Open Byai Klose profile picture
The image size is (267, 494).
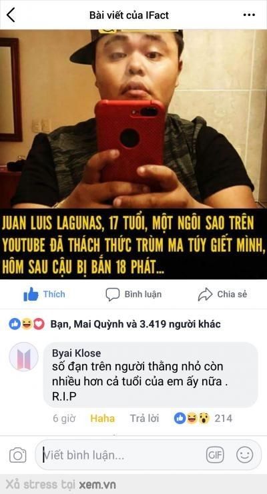(x=23, y=357)
